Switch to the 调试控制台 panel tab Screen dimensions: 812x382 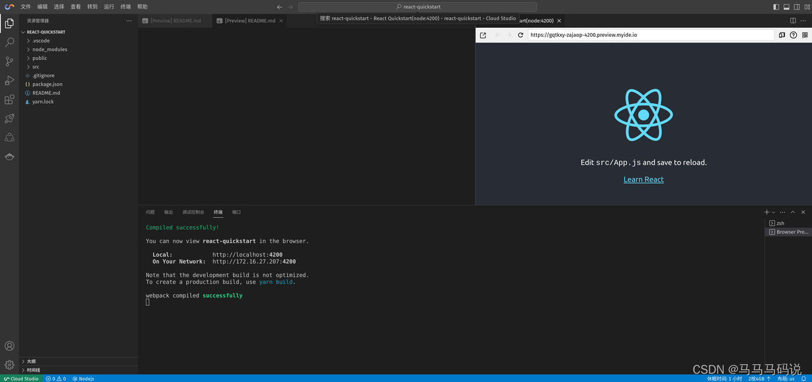coord(193,212)
